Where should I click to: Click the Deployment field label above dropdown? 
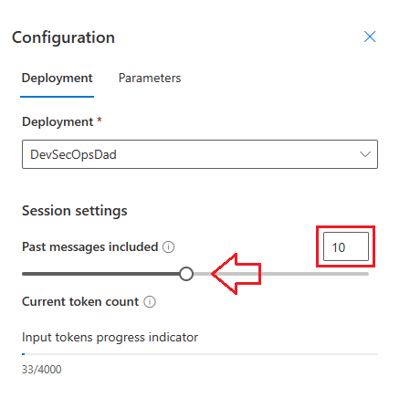click(58, 122)
